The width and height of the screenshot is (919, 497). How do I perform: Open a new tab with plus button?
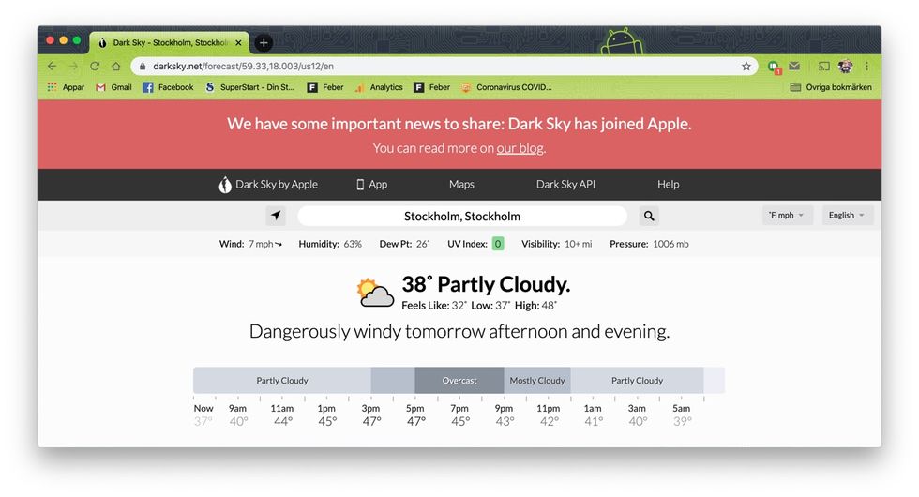click(x=264, y=43)
